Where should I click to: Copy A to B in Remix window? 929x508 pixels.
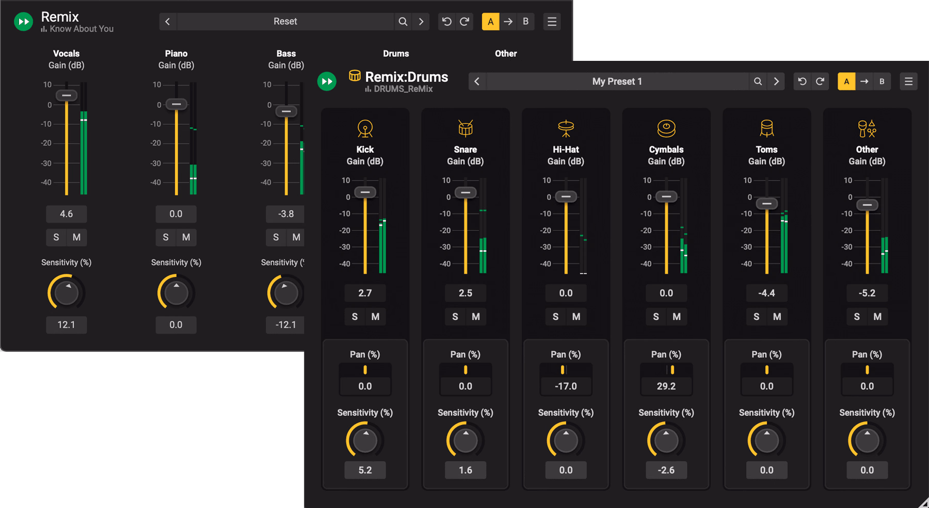[x=508, y=22]
